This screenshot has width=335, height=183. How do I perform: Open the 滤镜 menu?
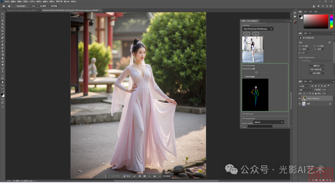tap(45, 2)
